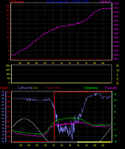125x149 pixels.
Task: Click the 25 value on temperature axis
Action: point(115,94)
